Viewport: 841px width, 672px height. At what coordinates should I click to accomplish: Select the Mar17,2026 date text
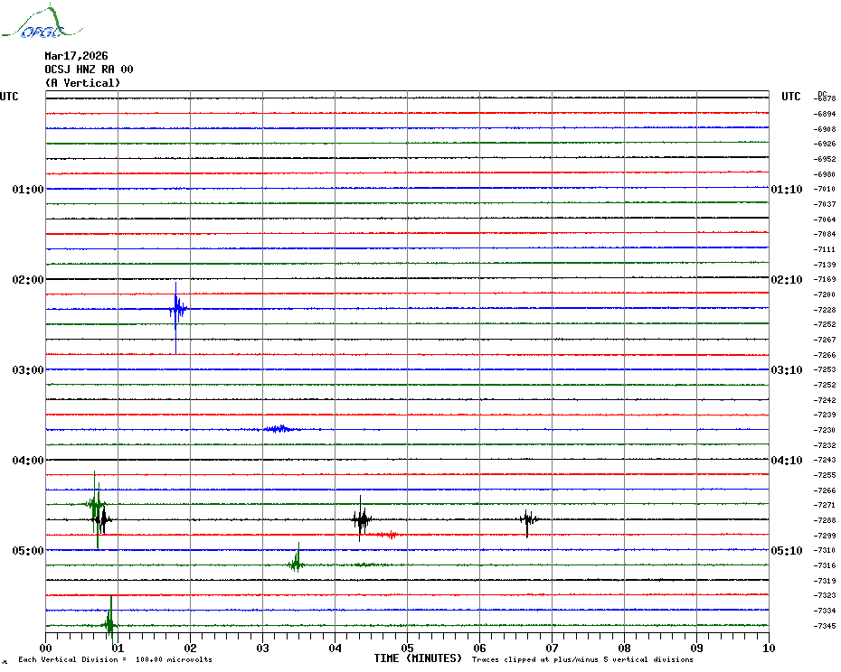click(x=76, y=56)
